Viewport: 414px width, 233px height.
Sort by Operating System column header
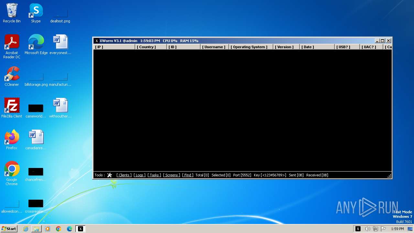click(251, 47)
